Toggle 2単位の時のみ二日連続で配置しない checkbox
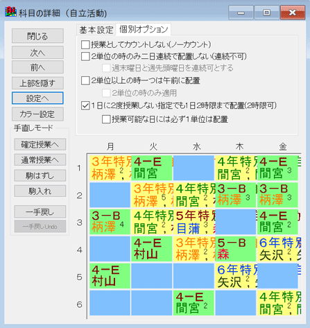 [x=85, y=56]
